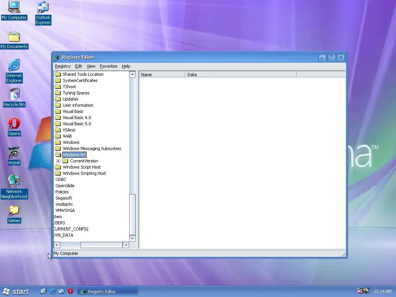Click the Opera quick launch icon
396x297 pixels.
(70, 291)
